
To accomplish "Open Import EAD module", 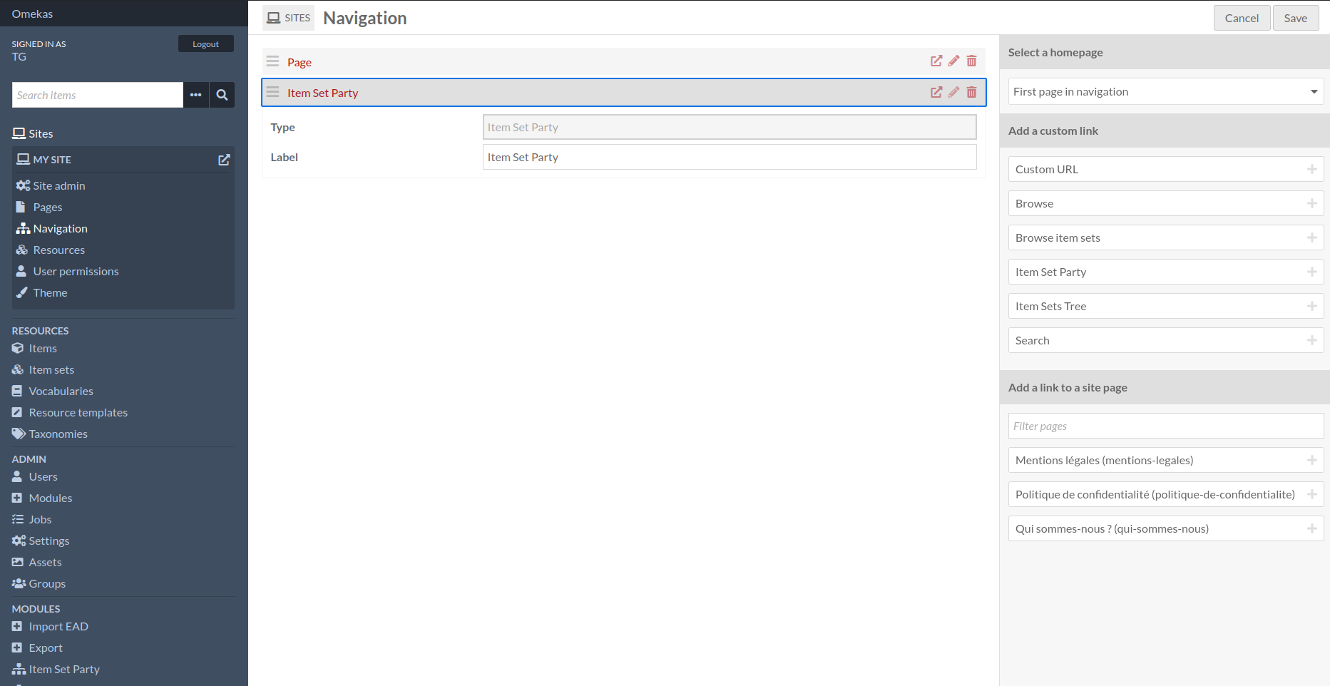I will [51, 626].
